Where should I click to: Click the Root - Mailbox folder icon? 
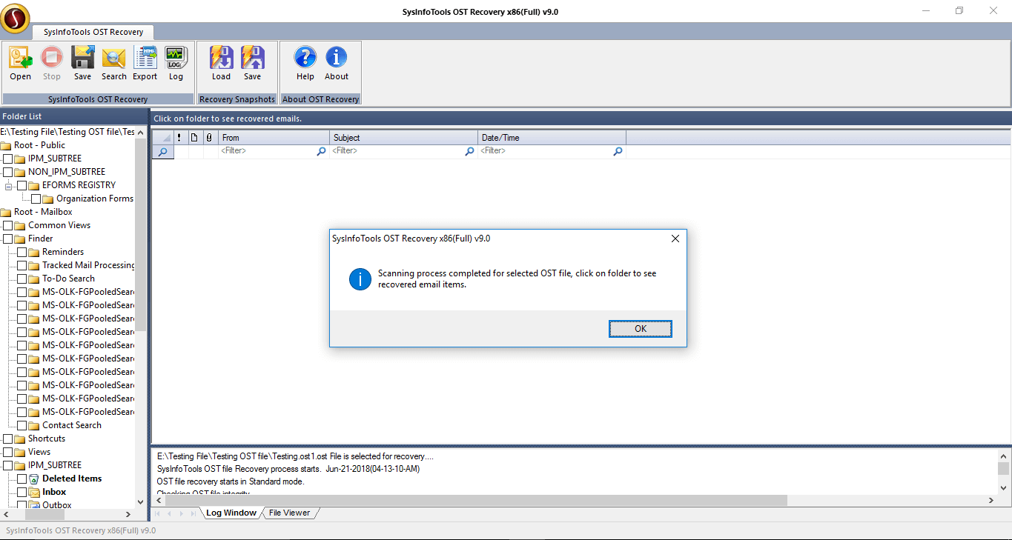(x=6, y=212)
